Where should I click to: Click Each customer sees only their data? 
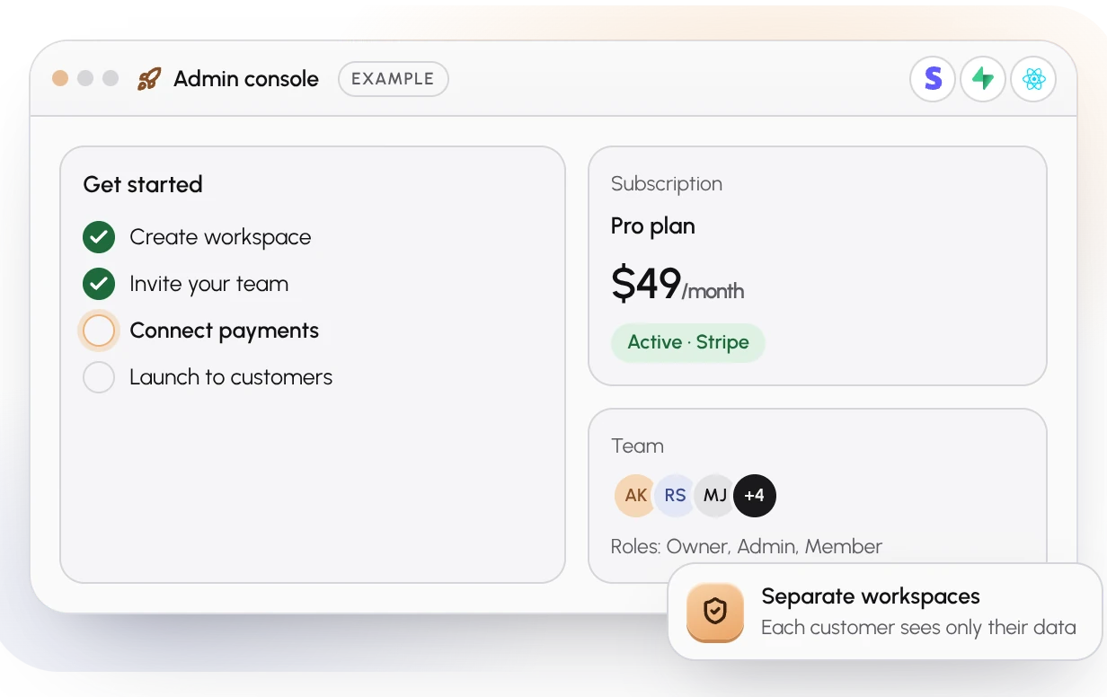click(918, 627)
